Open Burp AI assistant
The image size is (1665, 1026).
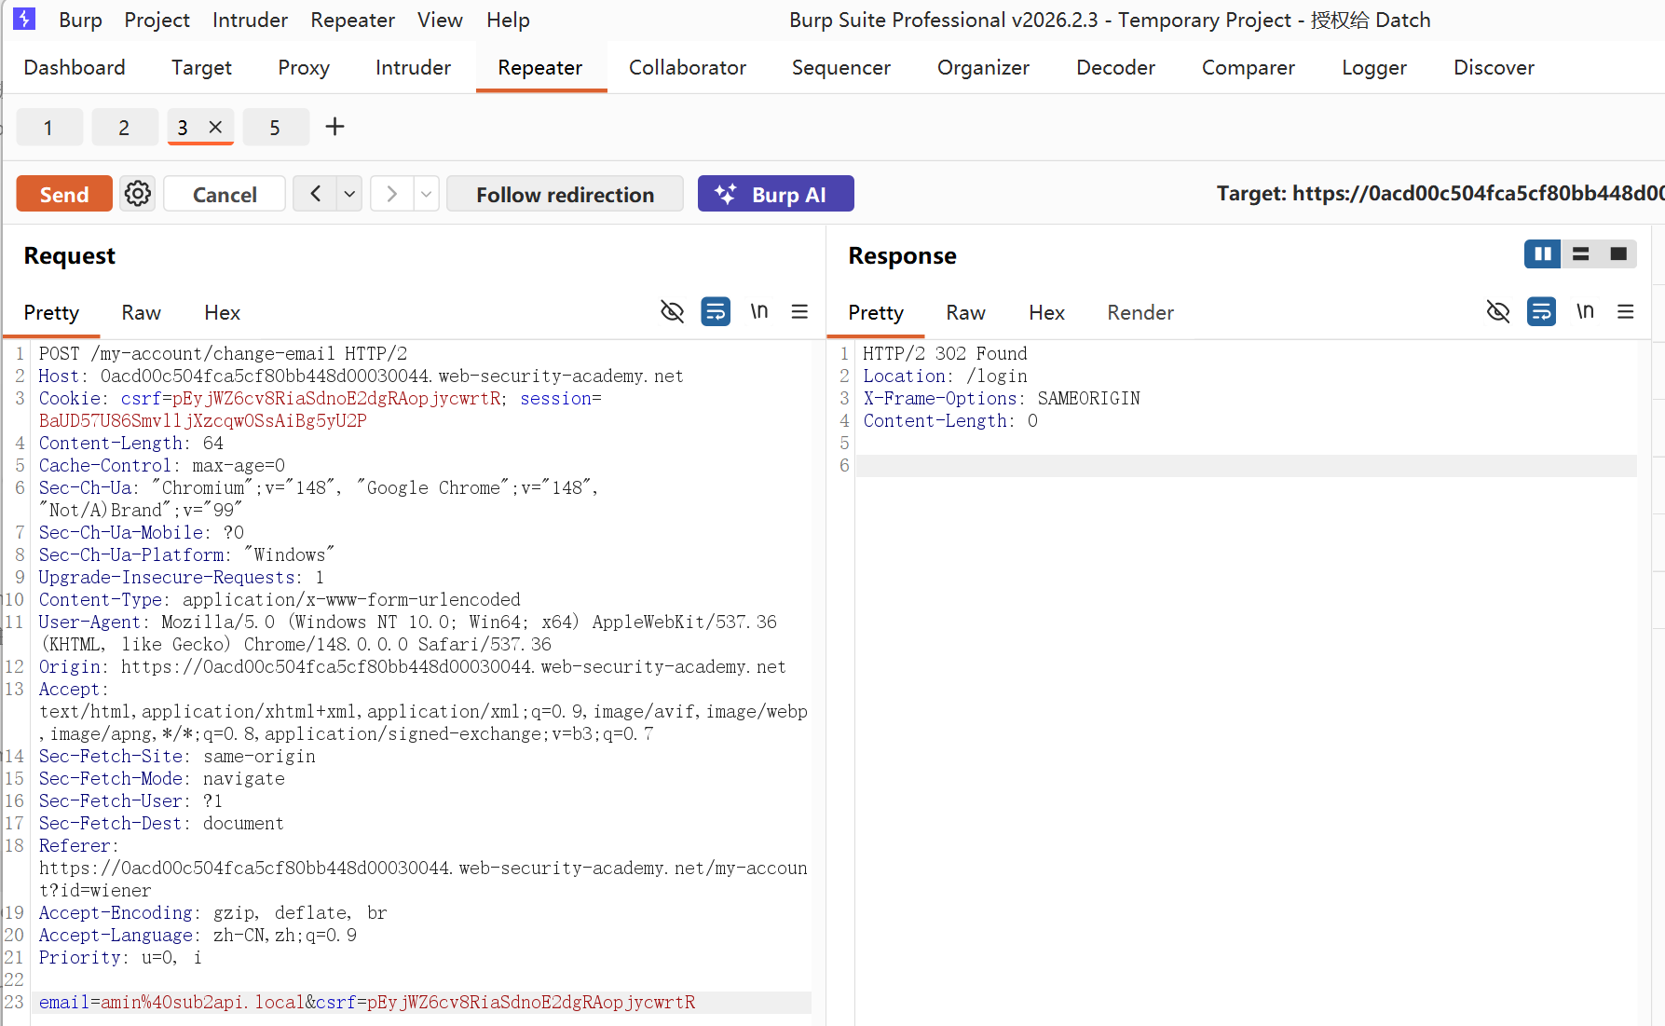click(775, 194)
